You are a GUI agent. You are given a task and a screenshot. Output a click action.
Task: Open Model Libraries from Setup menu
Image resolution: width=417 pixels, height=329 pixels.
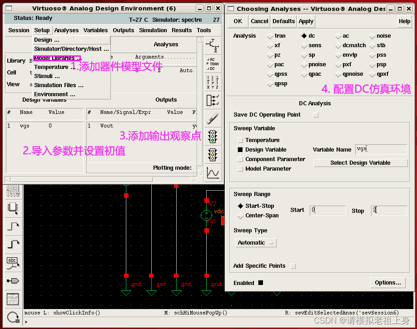click(x=57, y=58)
